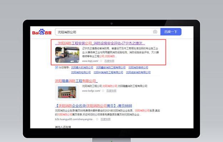Click the small icon beside www.bdfgc.com
The height and width of the screenshot is (142, 223).
click(103, 91)
